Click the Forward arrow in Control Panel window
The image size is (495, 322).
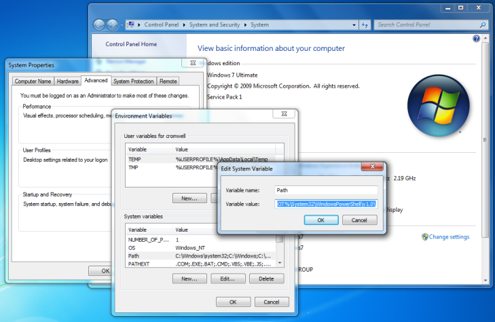(x=112, y=24)
